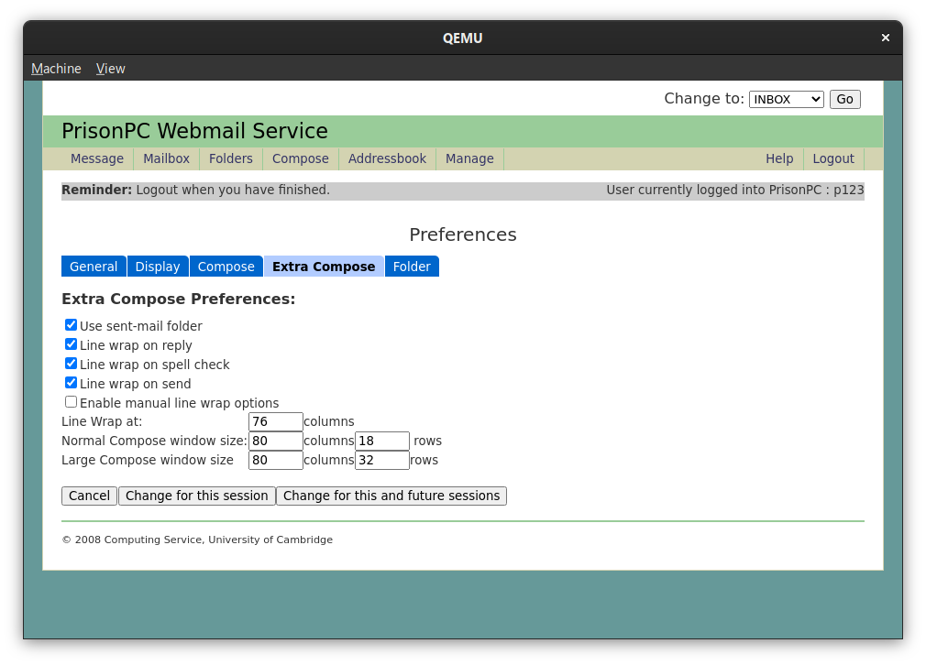The width and height of the screenshot is (926, 665).
Task: Click Normal Compose window columns field
Action: [276, 441]
